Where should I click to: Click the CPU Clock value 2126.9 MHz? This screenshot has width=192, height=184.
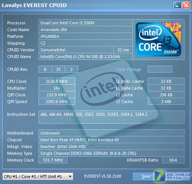[x=57, y=81]
